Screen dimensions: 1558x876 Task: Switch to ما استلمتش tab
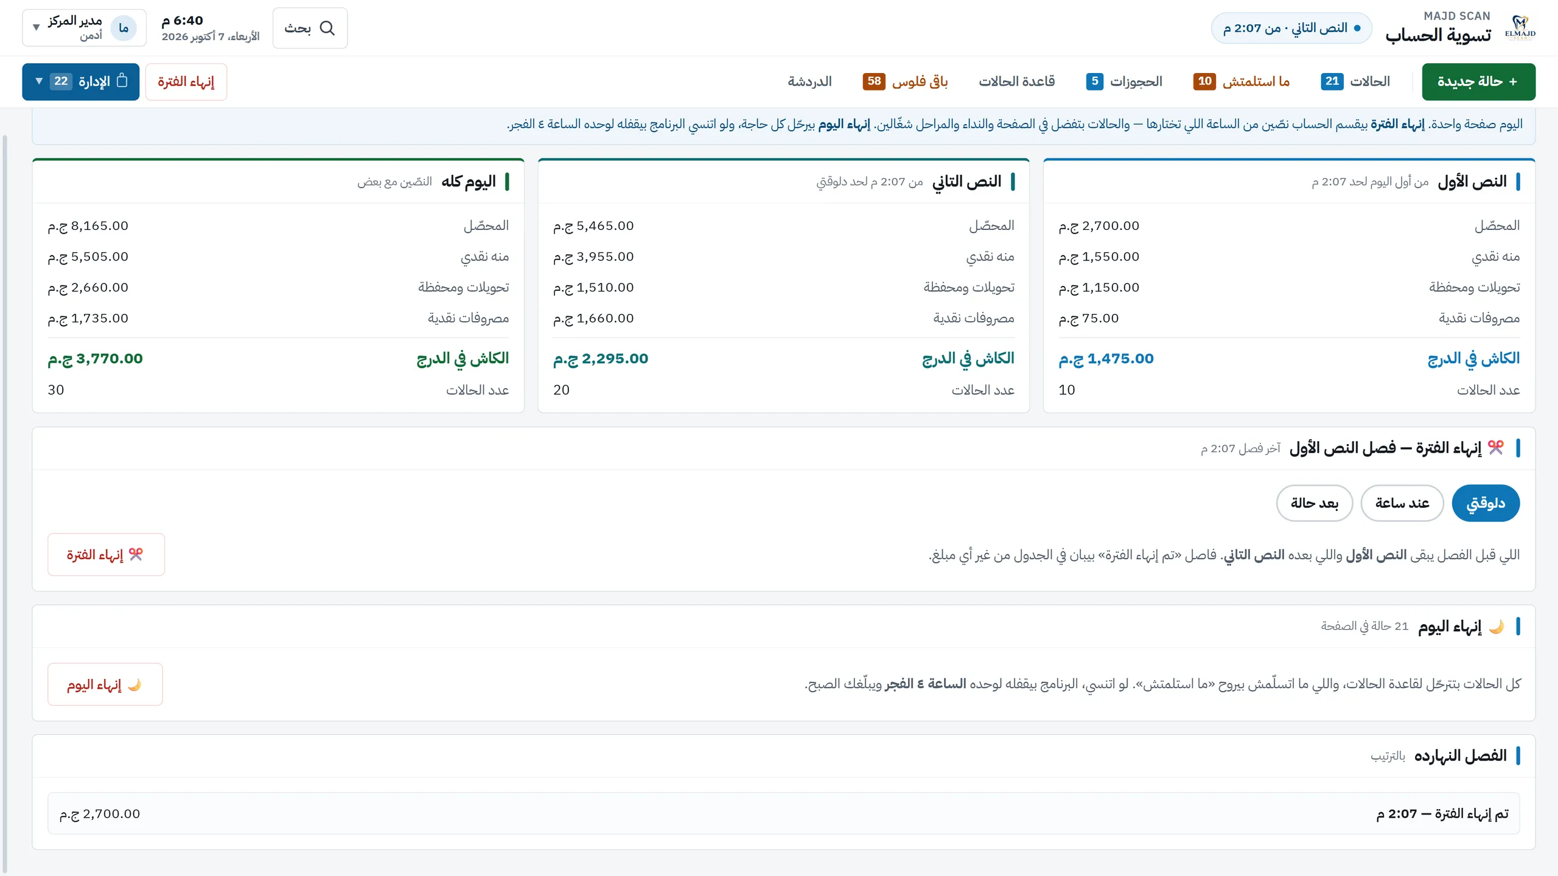coord(1242,82)
